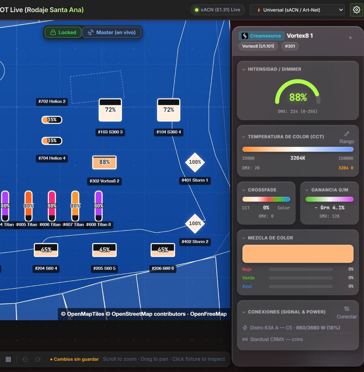Collapse the Temperatura de Color (CCT) section
The width and height of the screenshot is (364, 372).
pyautogui.click(x=244, y=137)
